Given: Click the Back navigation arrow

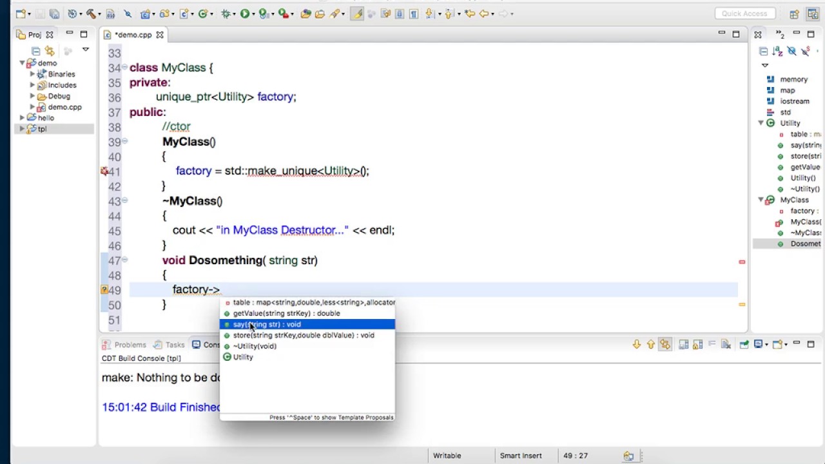Looking at the screenshot, I should point(483,14).
